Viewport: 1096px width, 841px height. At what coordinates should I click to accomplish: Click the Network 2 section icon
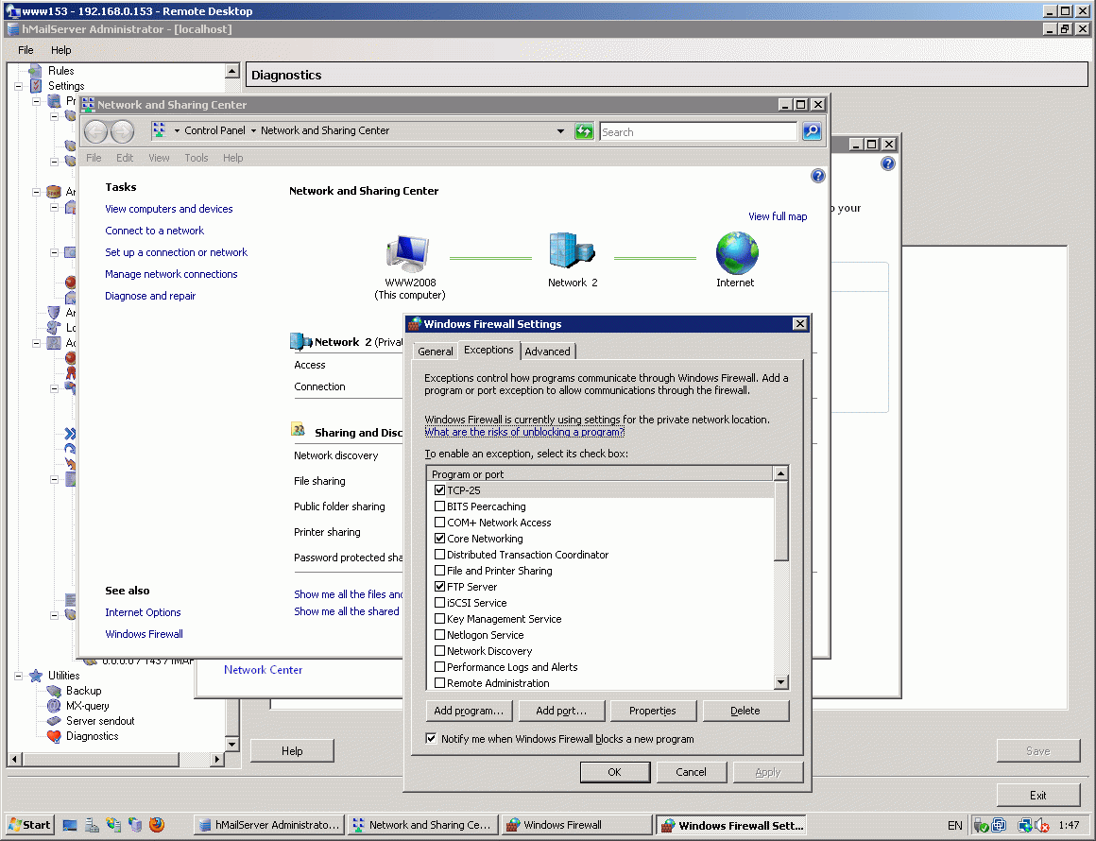coord(300,341)
